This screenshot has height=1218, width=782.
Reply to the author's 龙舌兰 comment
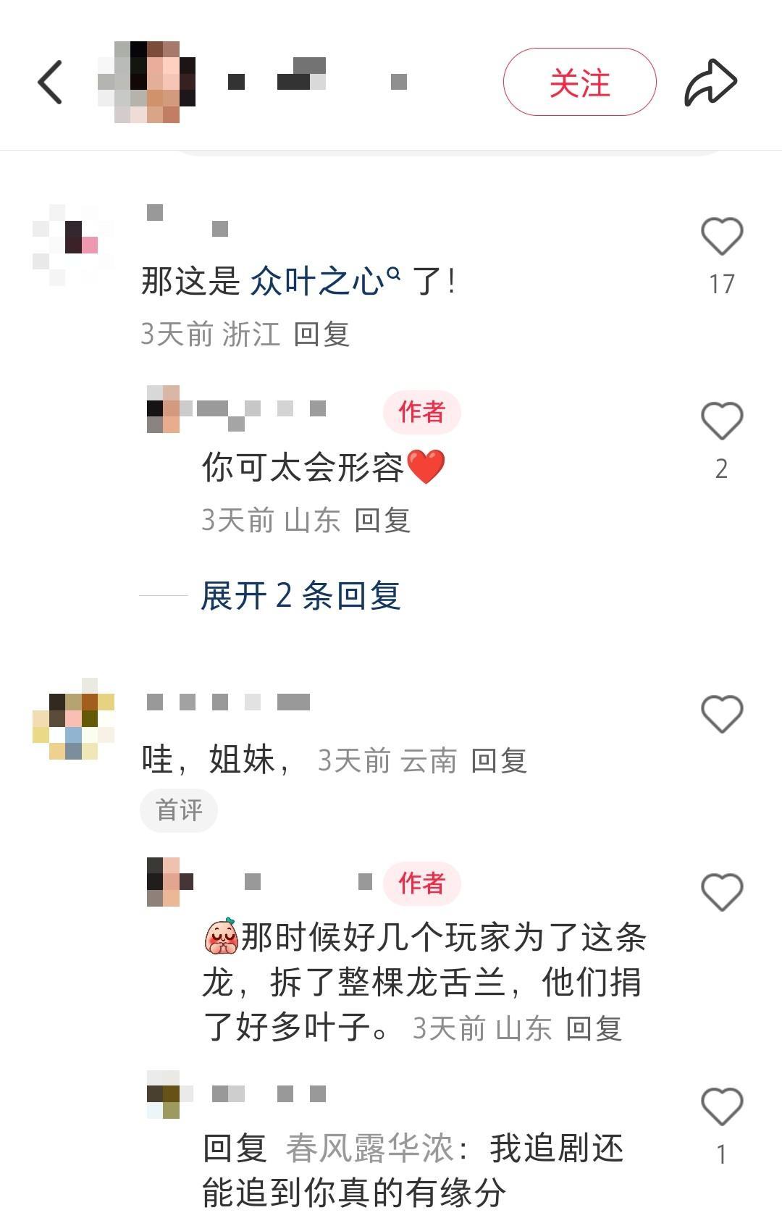click(594, 1028)
